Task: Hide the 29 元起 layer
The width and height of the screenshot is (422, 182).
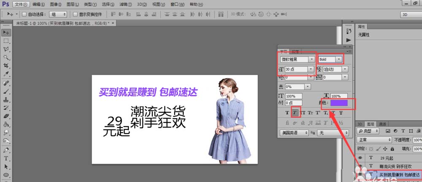Action: 360,158
